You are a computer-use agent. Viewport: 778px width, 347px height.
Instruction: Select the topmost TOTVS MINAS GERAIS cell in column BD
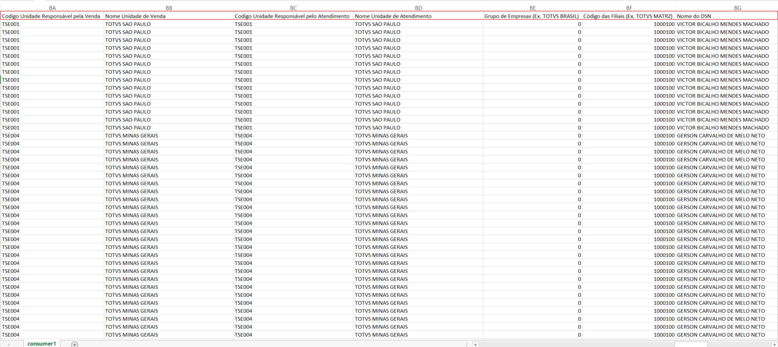[x=418, y=136]
